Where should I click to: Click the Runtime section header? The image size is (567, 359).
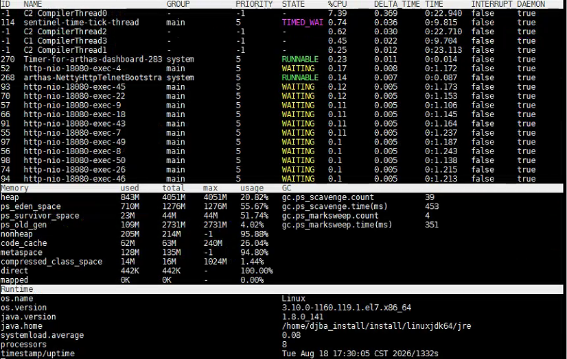coord(16,289)
